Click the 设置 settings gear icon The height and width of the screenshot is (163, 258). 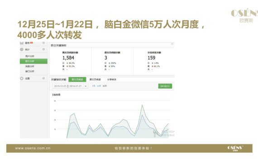coord(22,78)
